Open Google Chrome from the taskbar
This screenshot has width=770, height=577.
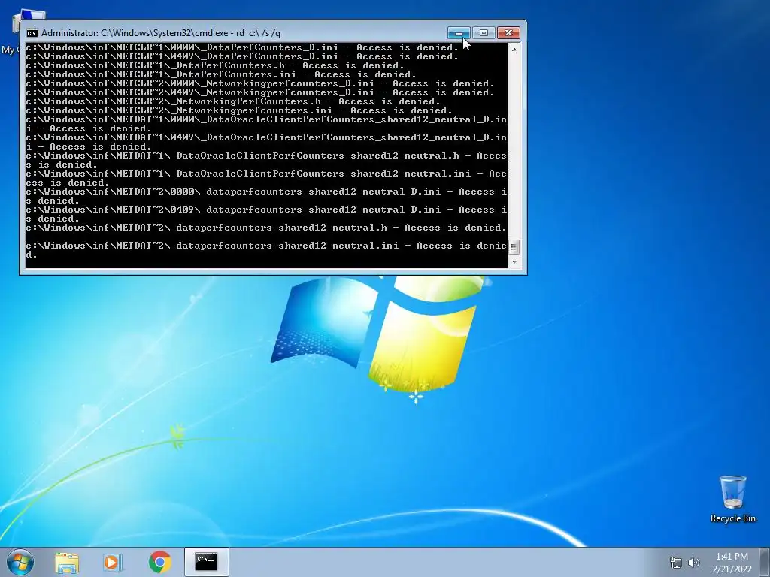(159, 562)
